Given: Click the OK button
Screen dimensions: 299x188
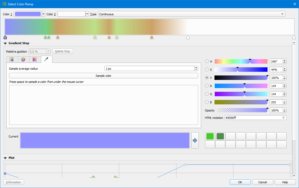Looking at the screenshot, I should 240,182.
